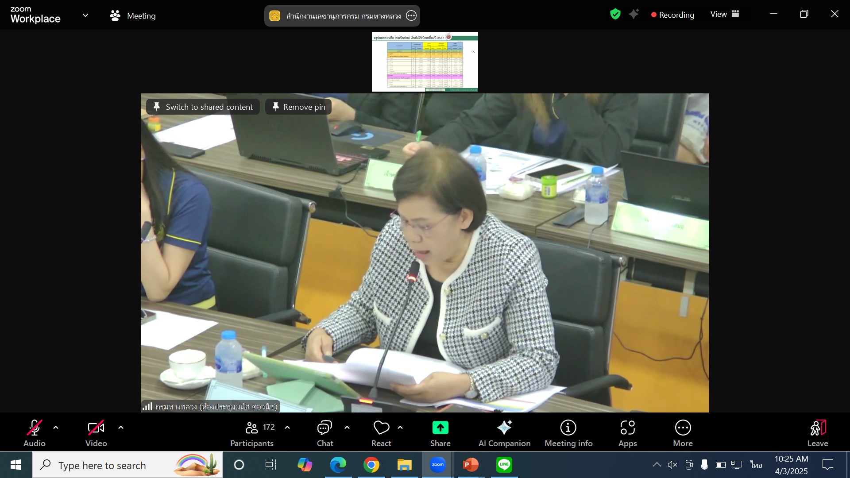This screenshot has width=850, height=478.
Task: Click the green Share screen icon
Action: click(x=440, y=428)
